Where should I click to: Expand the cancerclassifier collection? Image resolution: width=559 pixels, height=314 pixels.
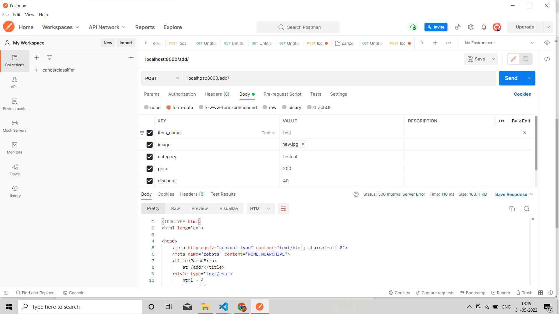click(37, 70)
